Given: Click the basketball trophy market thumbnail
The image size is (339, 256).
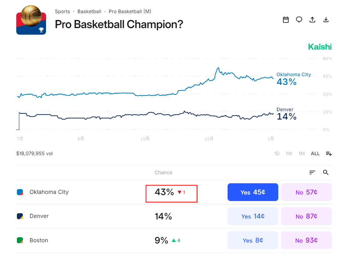Looking at the screenshot, I should tap(31, 20).
